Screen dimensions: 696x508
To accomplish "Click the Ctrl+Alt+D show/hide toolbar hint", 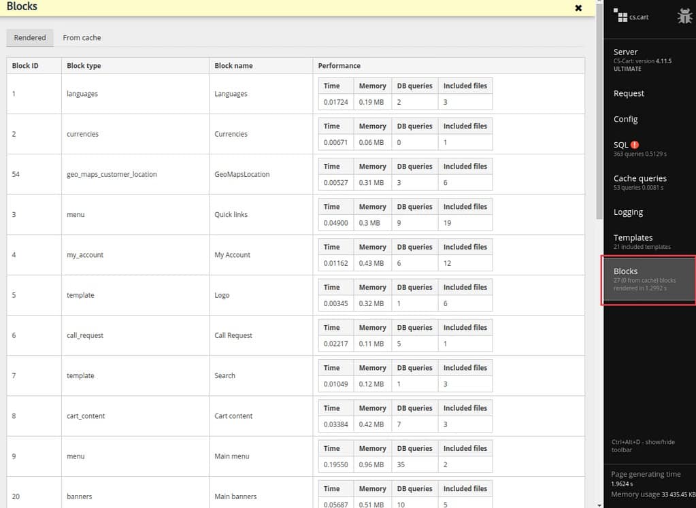I will pos(643,446).
